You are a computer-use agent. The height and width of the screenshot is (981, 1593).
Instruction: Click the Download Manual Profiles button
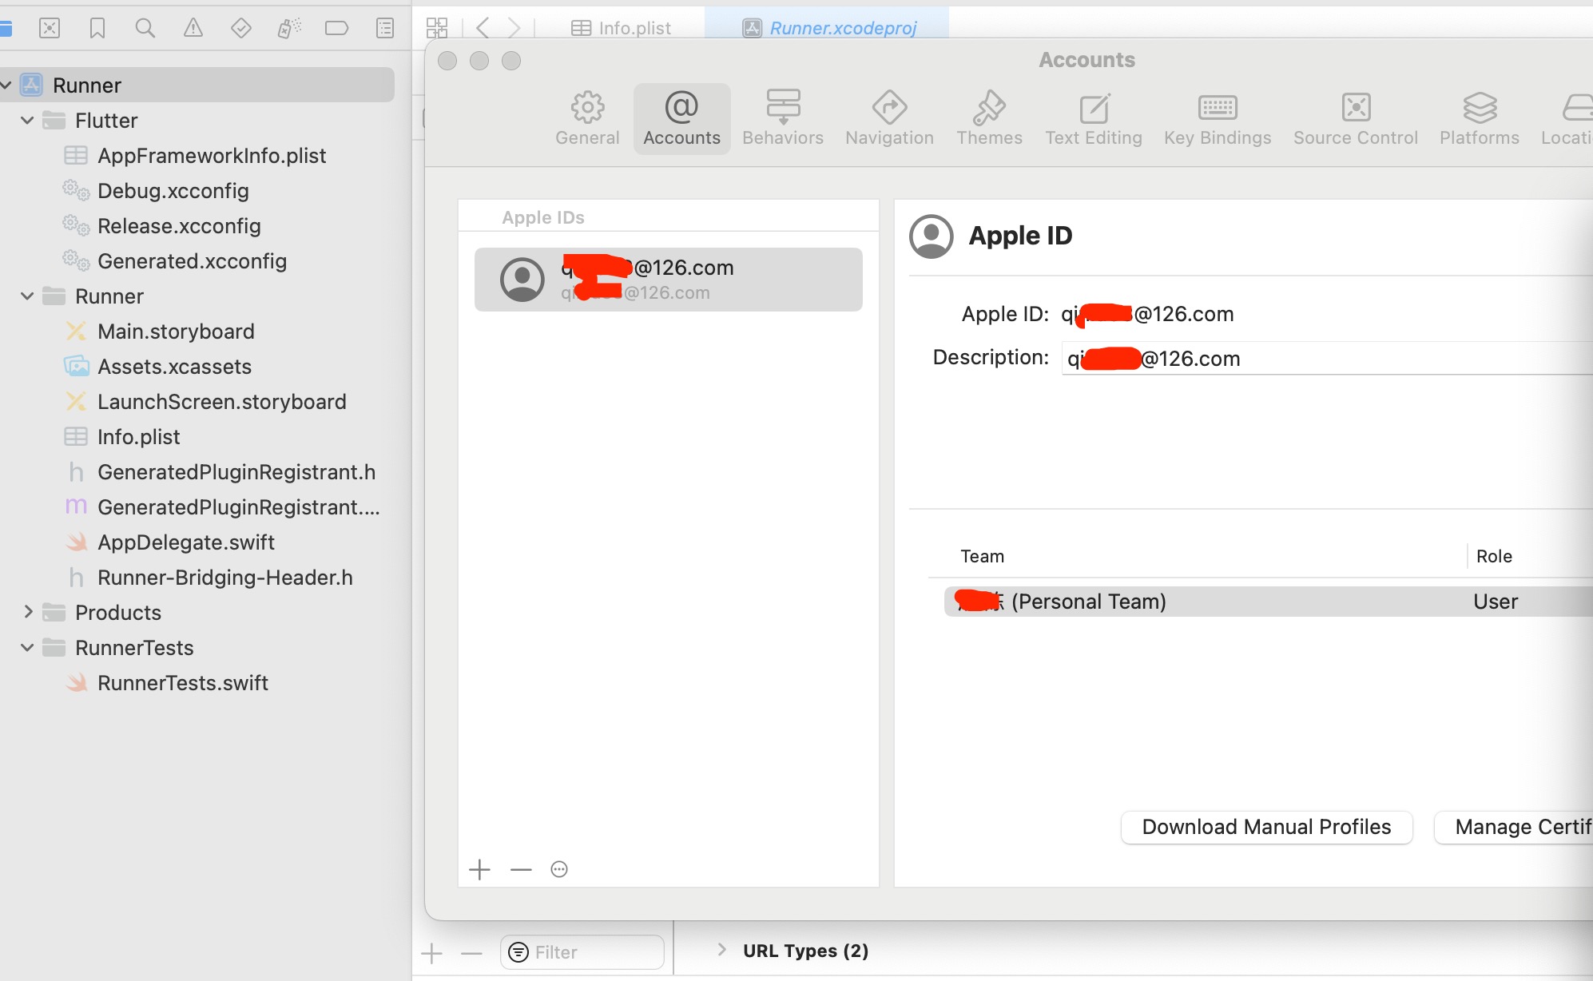click(1266, 827)
